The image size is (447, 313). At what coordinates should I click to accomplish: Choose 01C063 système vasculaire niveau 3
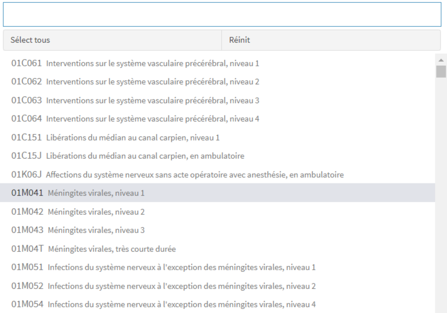pyautogui.click(x=135, y=101)
